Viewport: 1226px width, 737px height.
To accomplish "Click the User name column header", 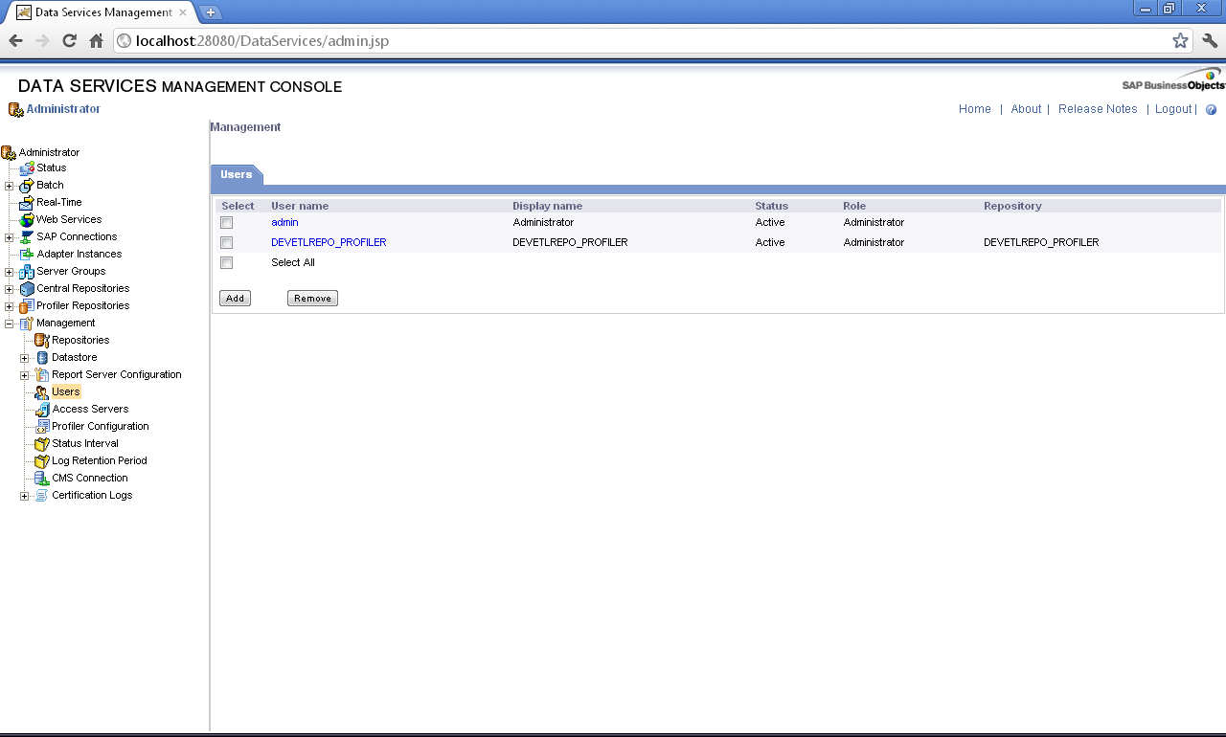I will point(300,206).
